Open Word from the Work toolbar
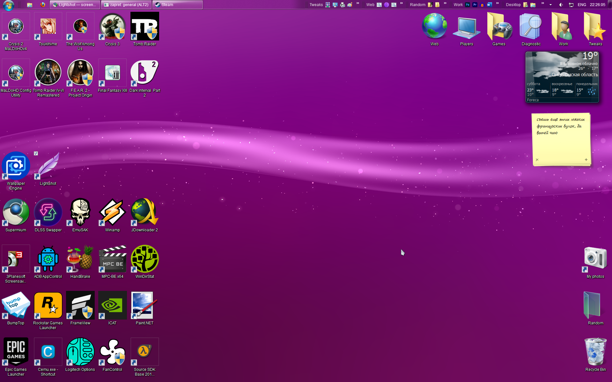The height and width of the screenshot is (382, 612). (489, 5)
